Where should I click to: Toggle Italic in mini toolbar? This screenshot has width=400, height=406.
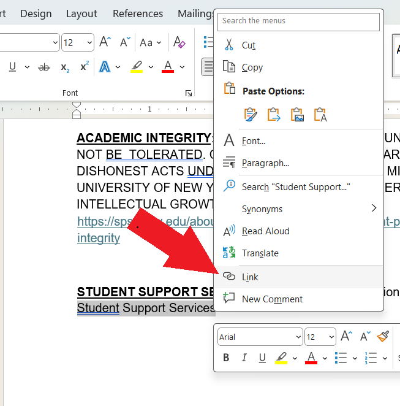coord(244,358)
